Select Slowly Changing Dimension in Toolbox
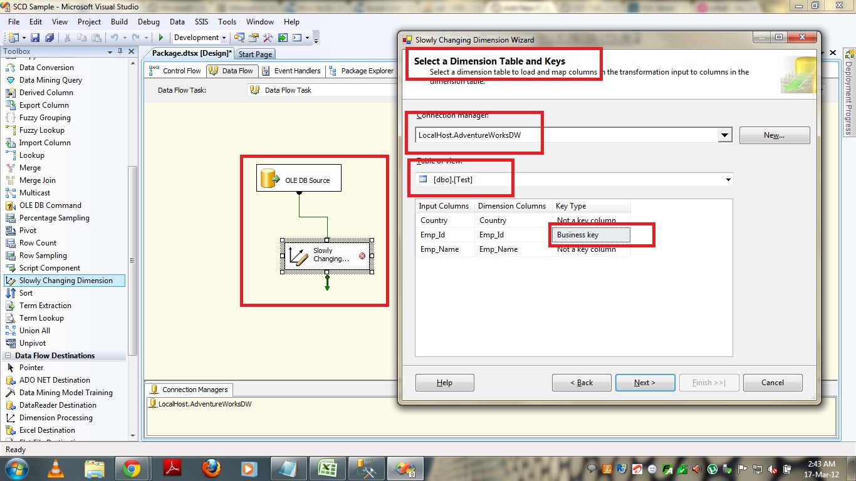Image resolution: width=856 pixels, height=481 pixels. pos(65,281)
